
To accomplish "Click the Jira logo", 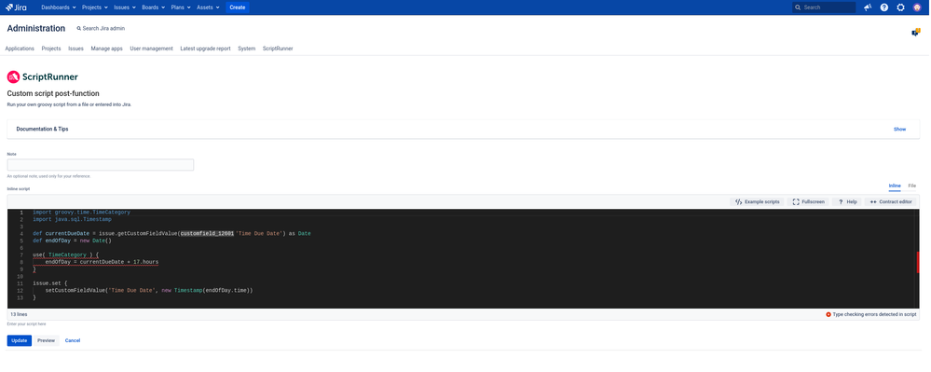I will tap(16, 7).
